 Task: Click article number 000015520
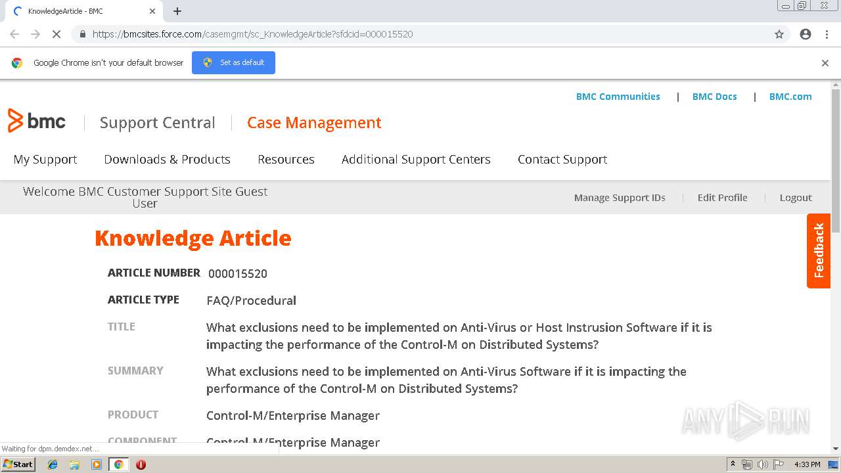coord(238,274)
